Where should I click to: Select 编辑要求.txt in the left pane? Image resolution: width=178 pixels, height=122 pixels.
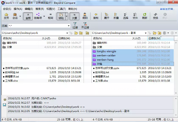tap(43, 77)
